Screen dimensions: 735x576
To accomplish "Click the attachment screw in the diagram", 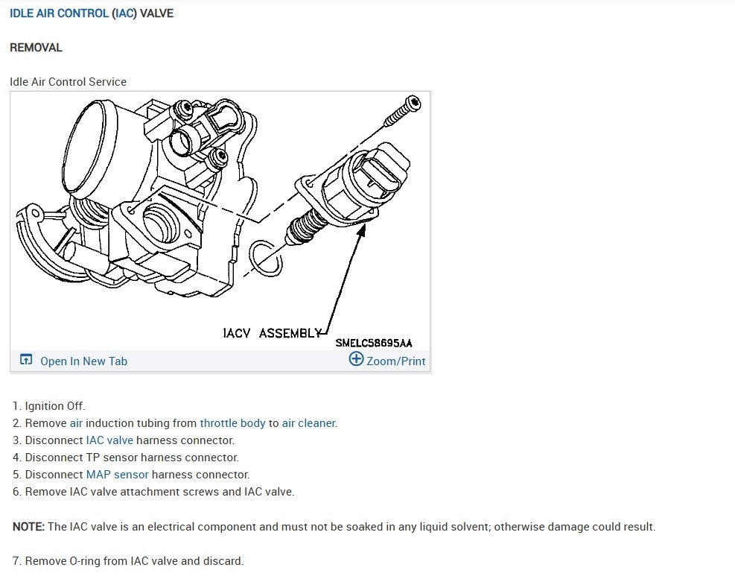I will click(402, 111).
